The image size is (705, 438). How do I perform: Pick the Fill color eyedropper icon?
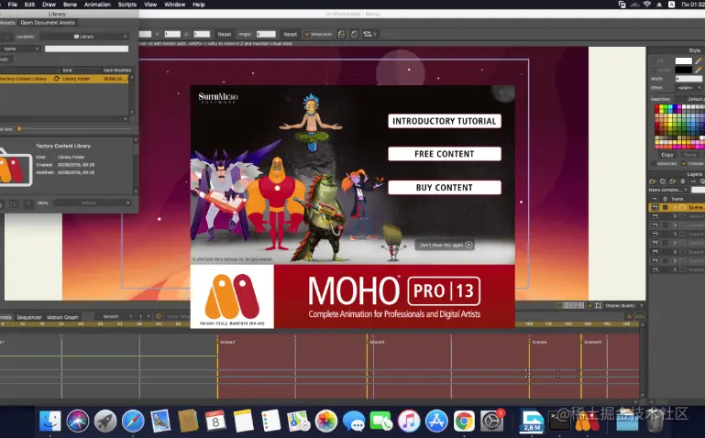[x=699, y=60]
